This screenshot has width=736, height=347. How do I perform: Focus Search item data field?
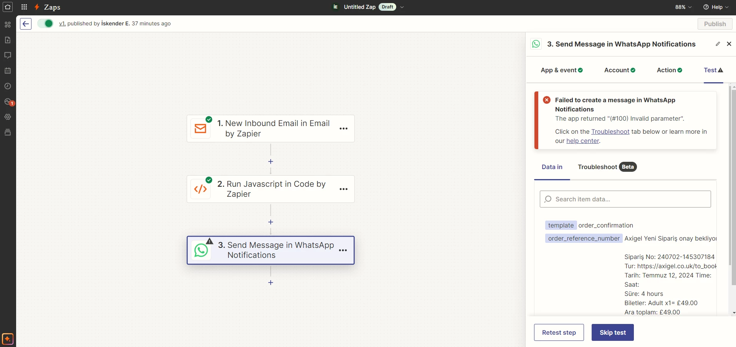tap(625, 199)
